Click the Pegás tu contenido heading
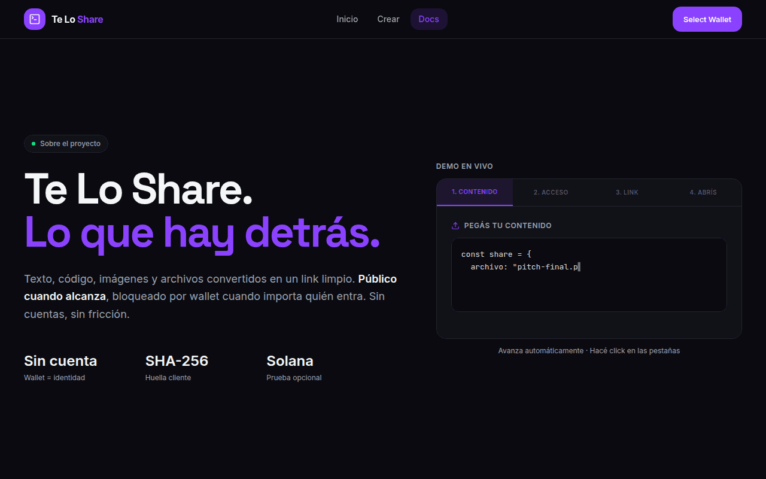Image resolution: width=766 pixels, height=479 pixels. [507, 226]
